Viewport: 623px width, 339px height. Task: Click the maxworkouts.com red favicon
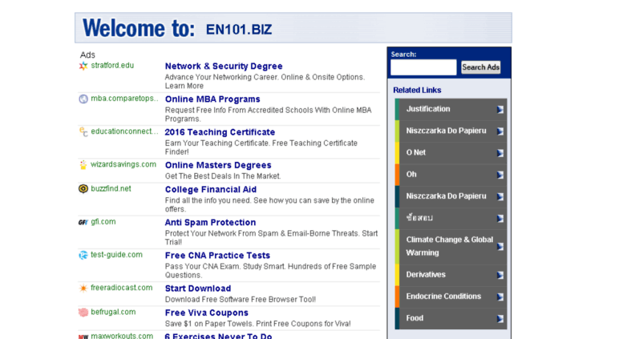pos(83,337)
